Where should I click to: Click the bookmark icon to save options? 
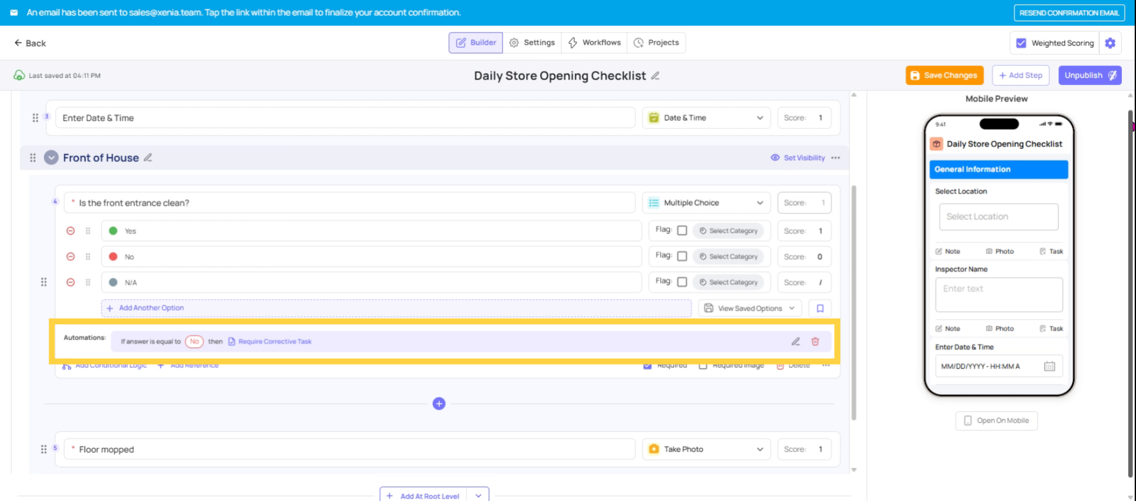(820, 308)
